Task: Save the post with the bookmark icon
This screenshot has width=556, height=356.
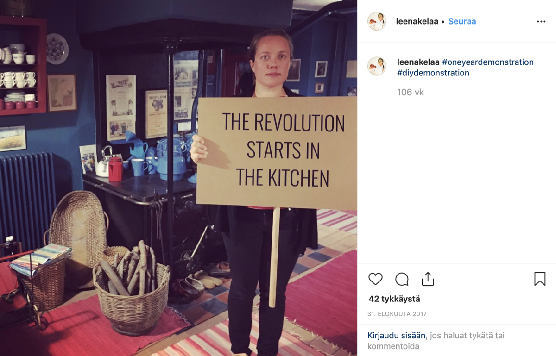Action: (540, 279)
